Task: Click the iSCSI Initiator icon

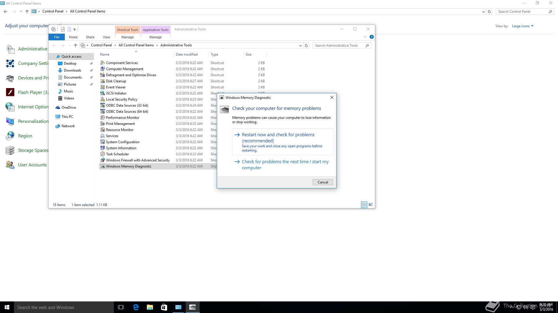Action: 102,93
